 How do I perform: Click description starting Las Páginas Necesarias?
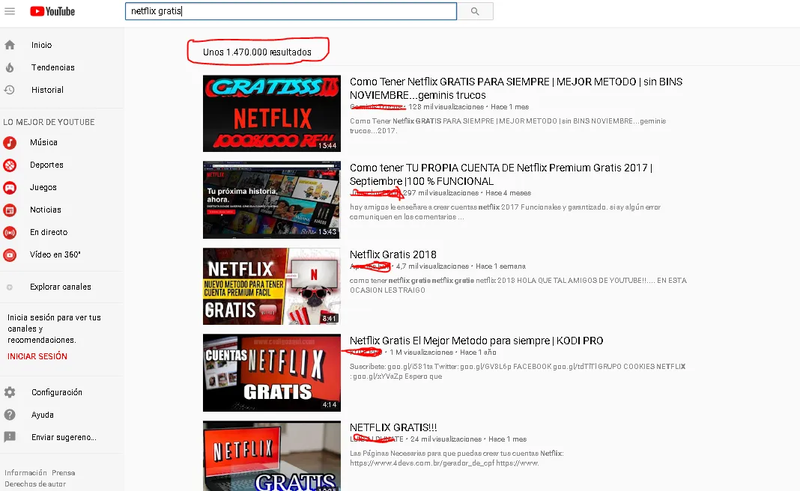tap(457, 458)
